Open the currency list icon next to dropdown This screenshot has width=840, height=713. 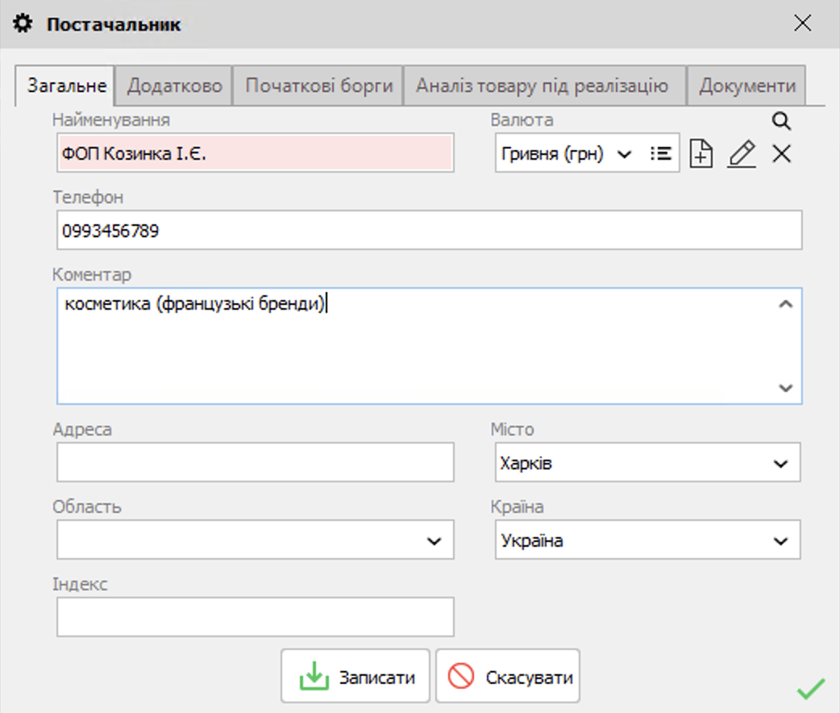click(x=661, y=153)
